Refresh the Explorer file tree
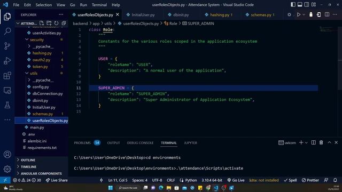The image size is (342, 192). tap(56, 23)
